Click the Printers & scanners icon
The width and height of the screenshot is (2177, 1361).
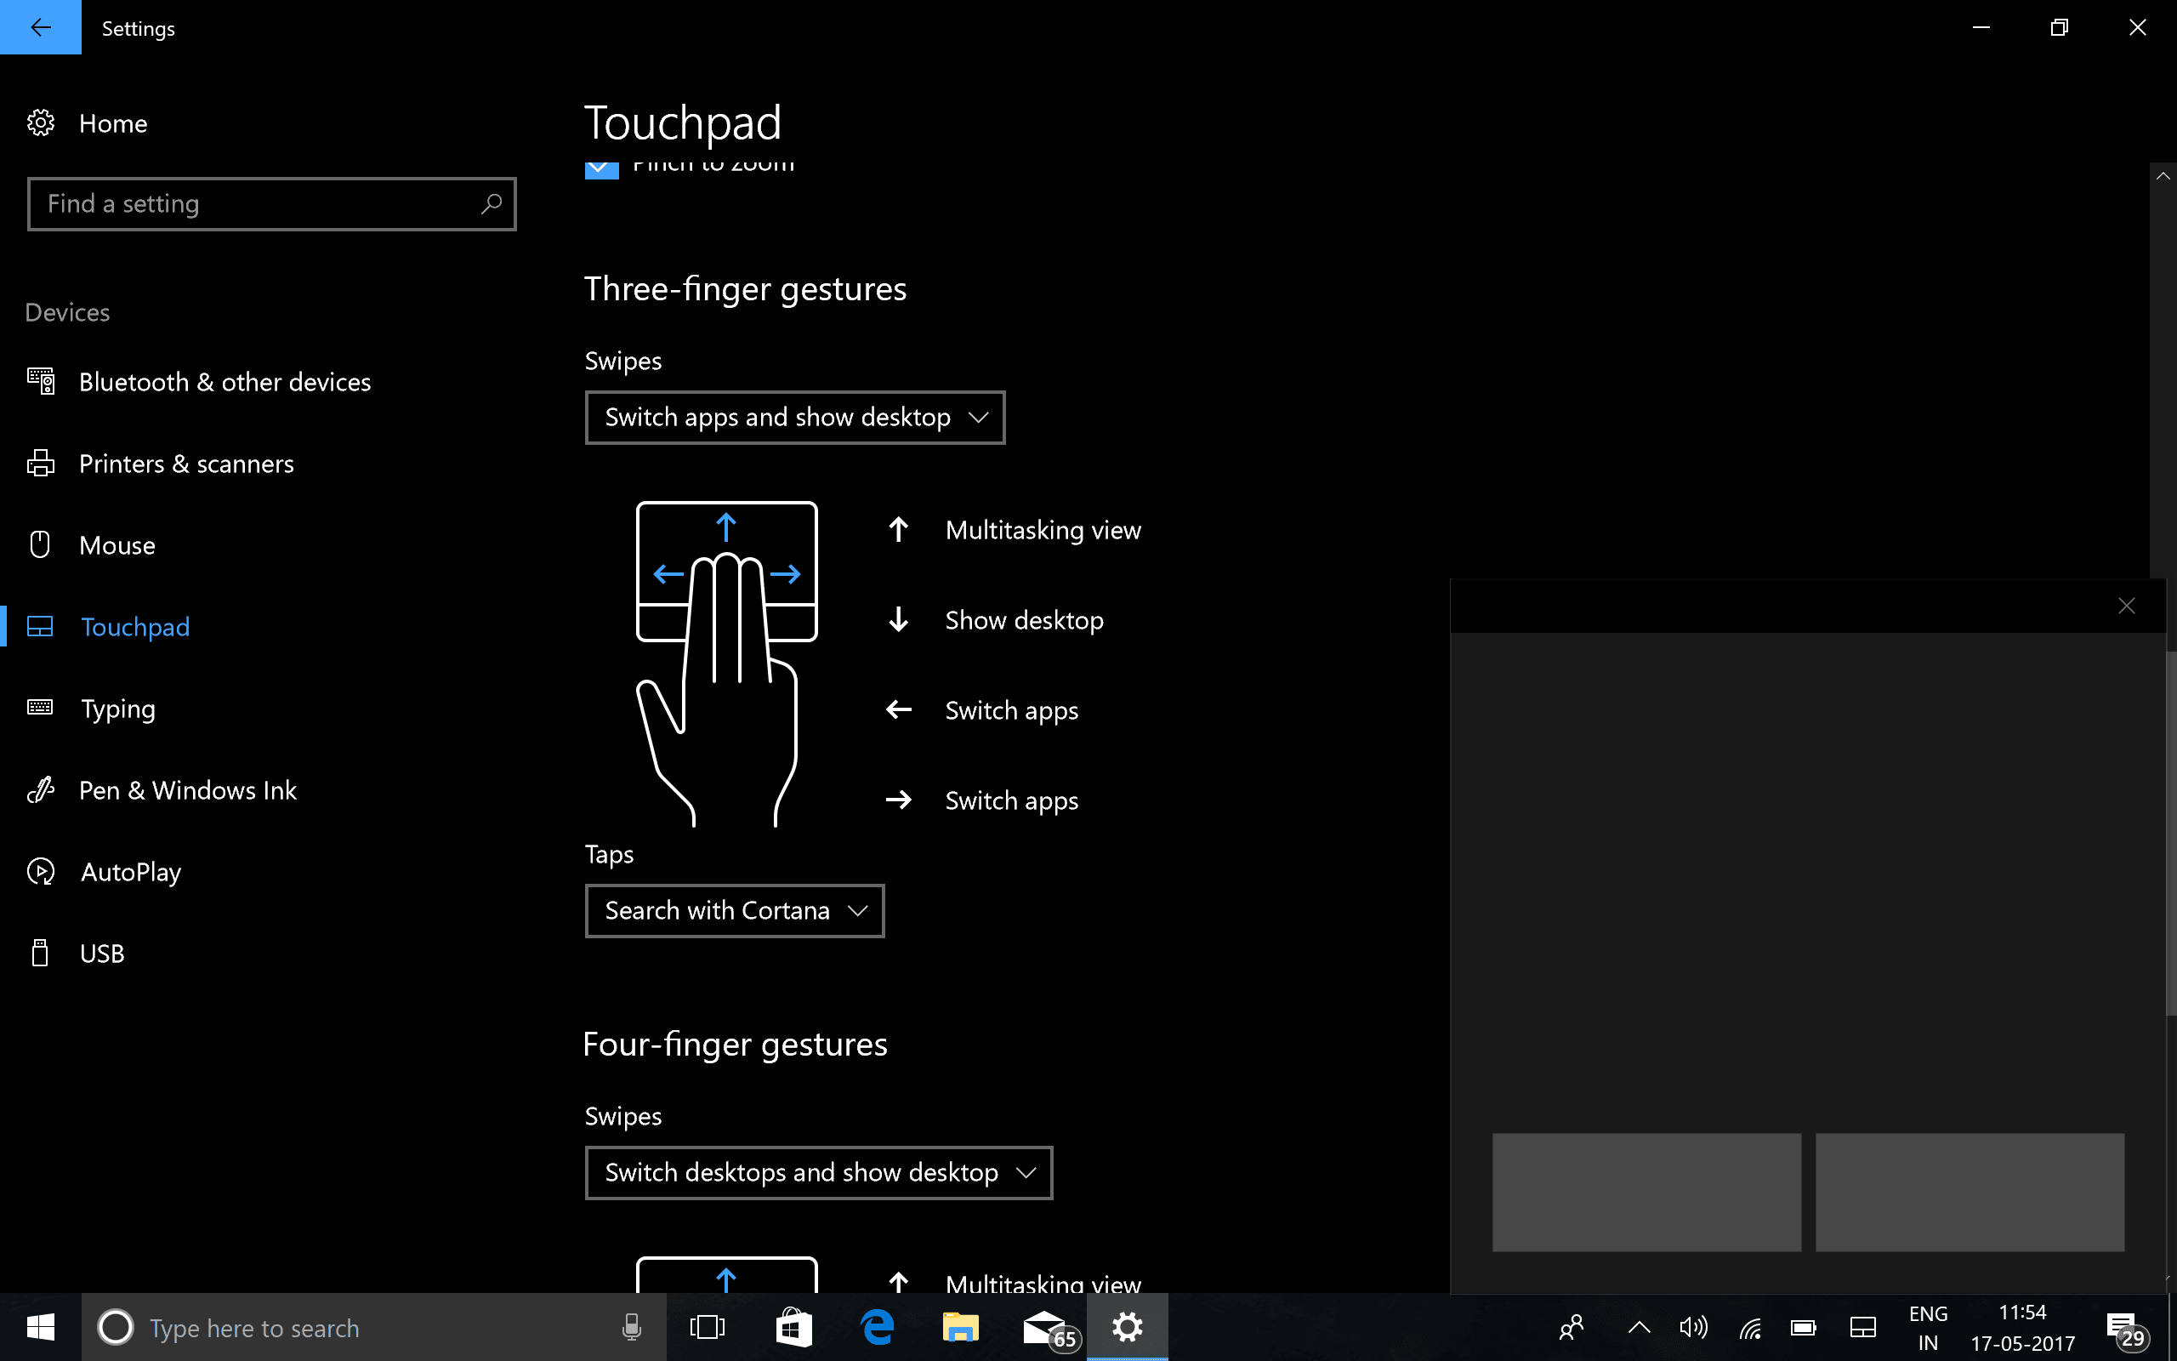click(x=41, y=463)
